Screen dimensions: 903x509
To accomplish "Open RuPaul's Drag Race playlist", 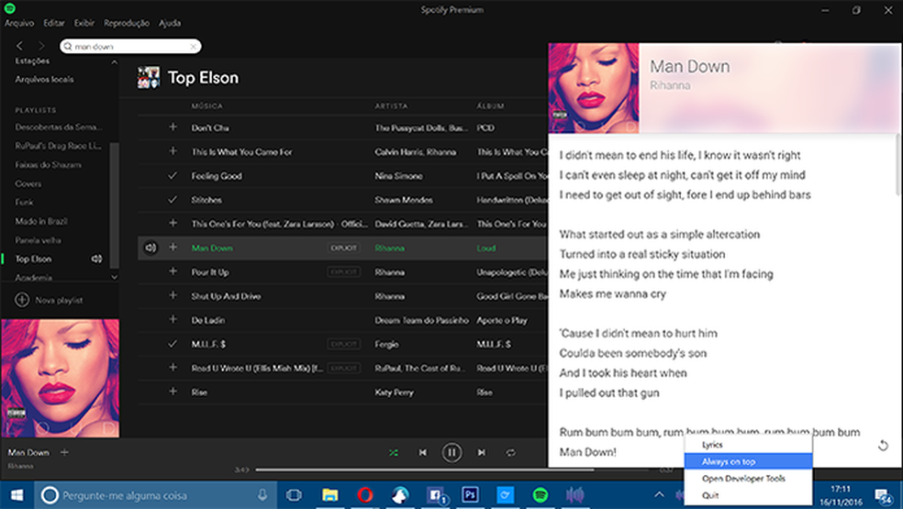I will 58,146.
